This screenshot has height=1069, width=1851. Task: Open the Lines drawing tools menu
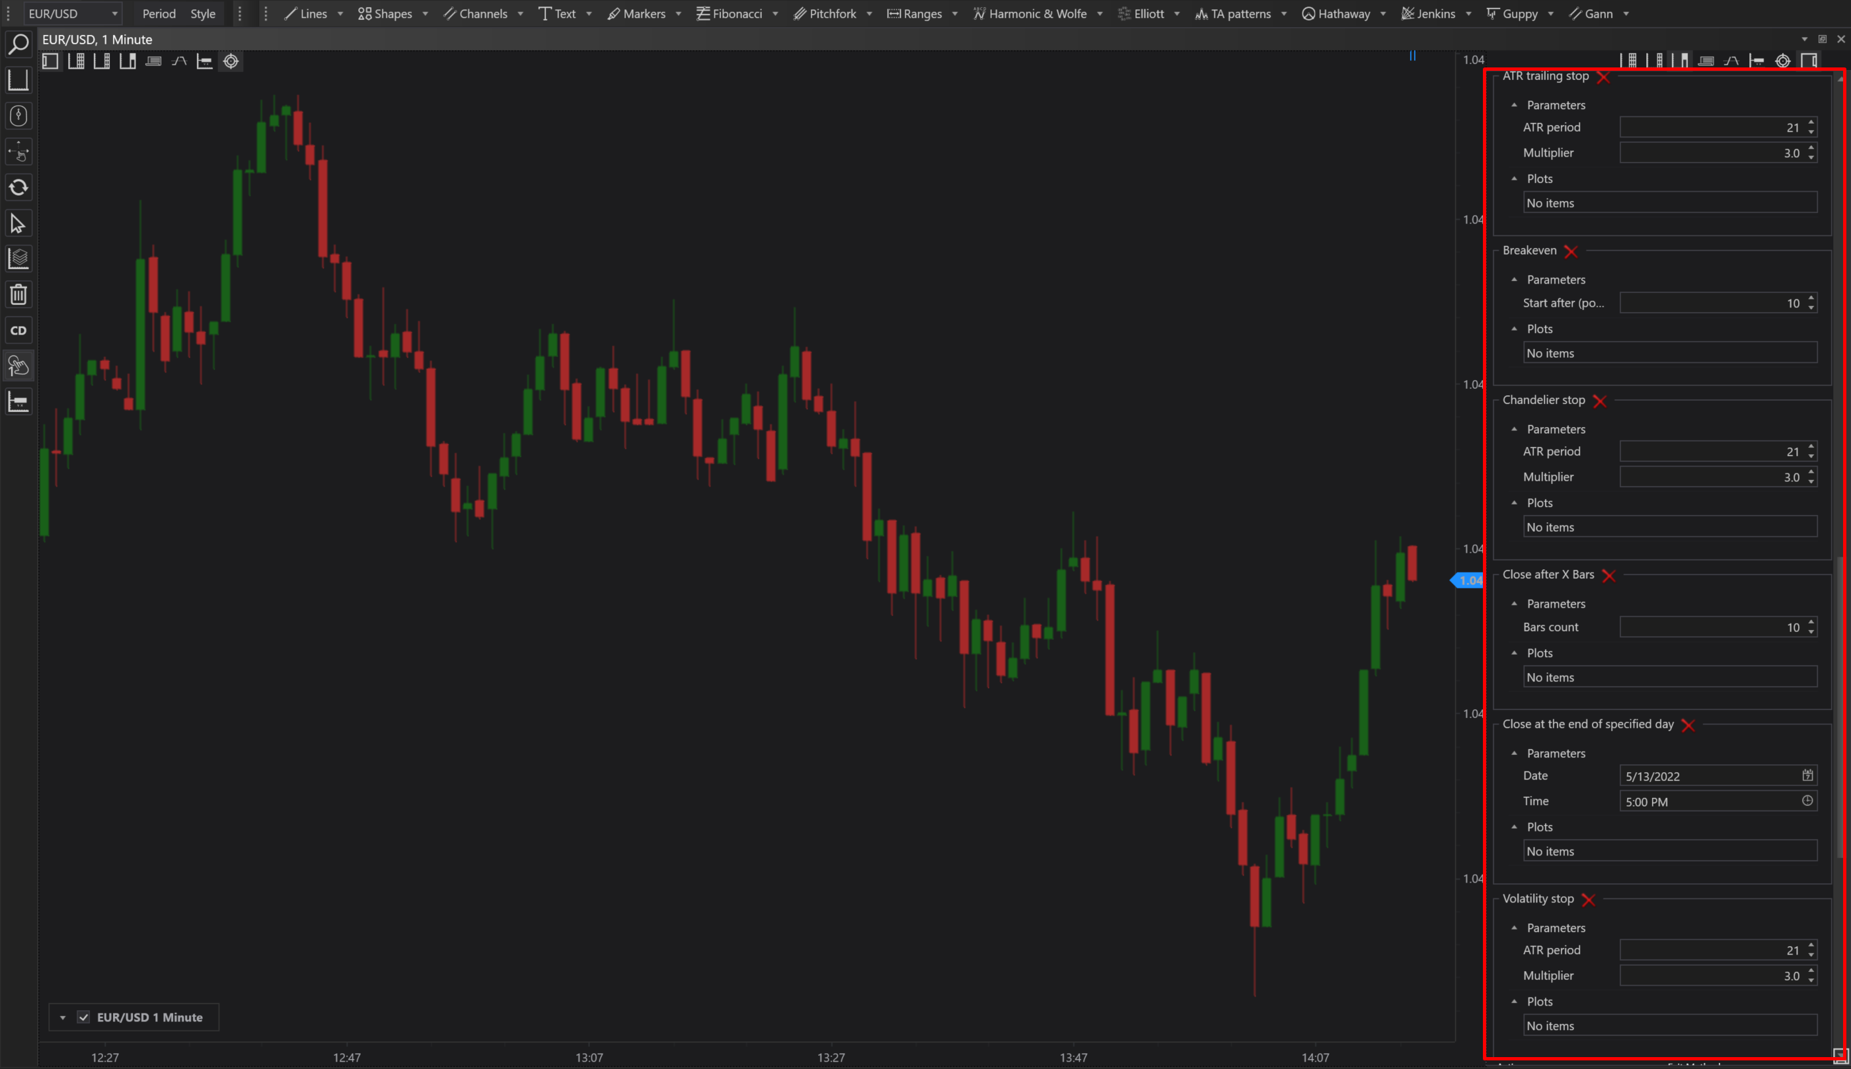pos(313,14)
